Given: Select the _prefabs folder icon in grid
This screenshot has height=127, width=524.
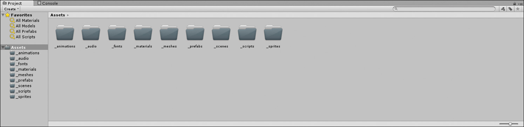Looking at the screenshot, I should (195, 33).
